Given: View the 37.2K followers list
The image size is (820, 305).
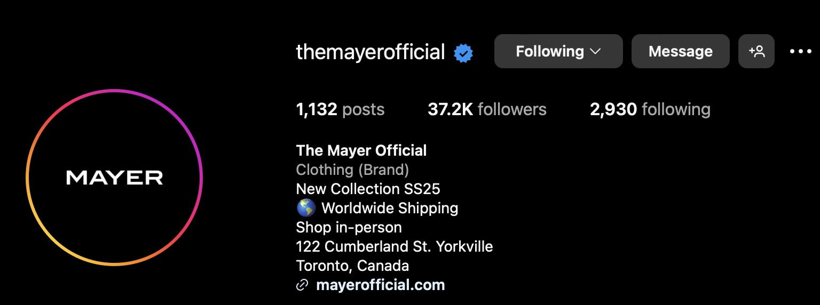Looking at the screenshot, I should tap(487, 109).
